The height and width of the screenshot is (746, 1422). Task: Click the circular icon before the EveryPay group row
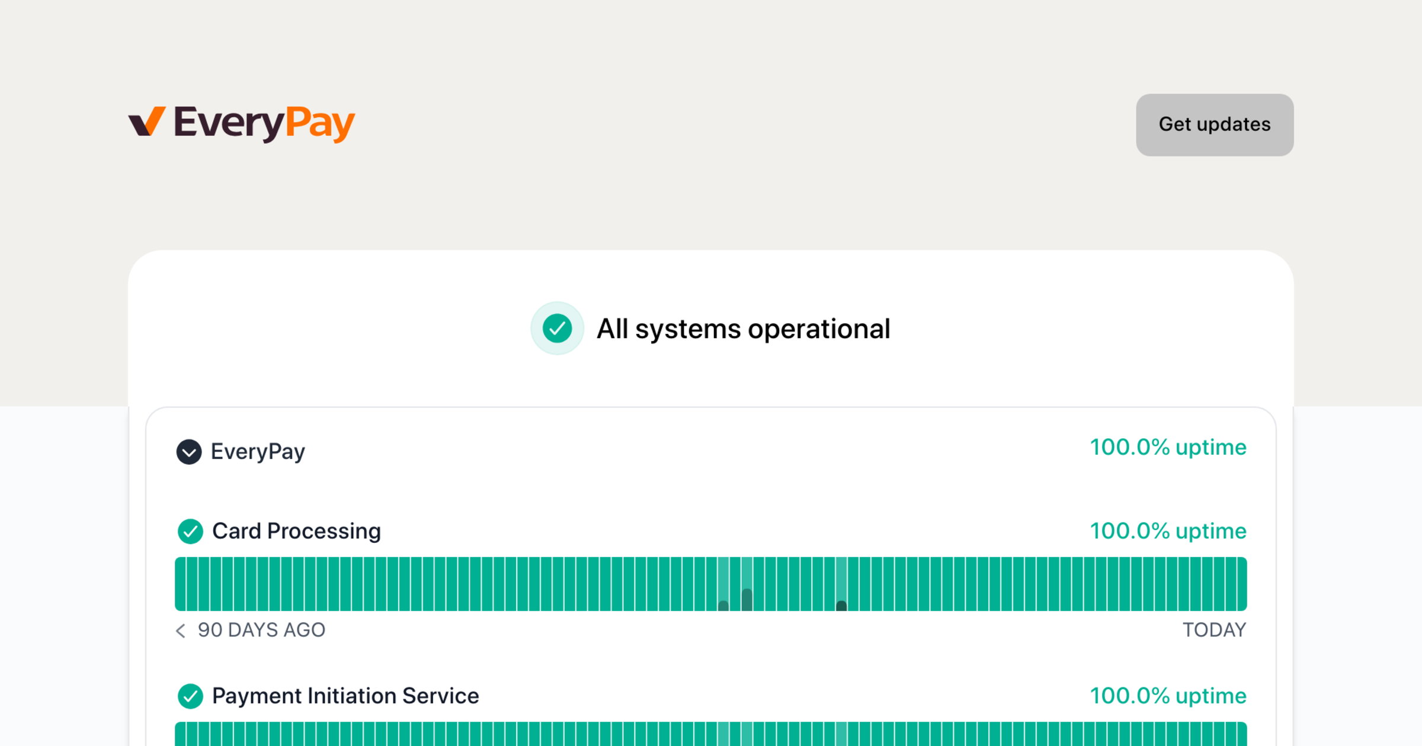pyautogui.click(x=189, y=451)
